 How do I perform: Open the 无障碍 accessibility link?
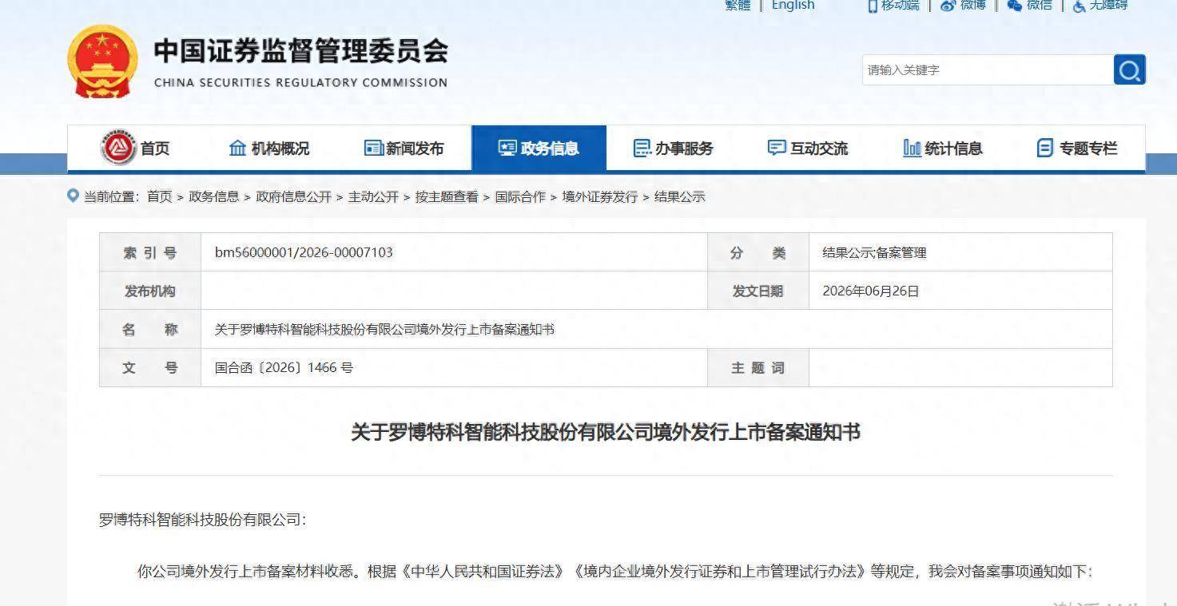point(1109,6)
